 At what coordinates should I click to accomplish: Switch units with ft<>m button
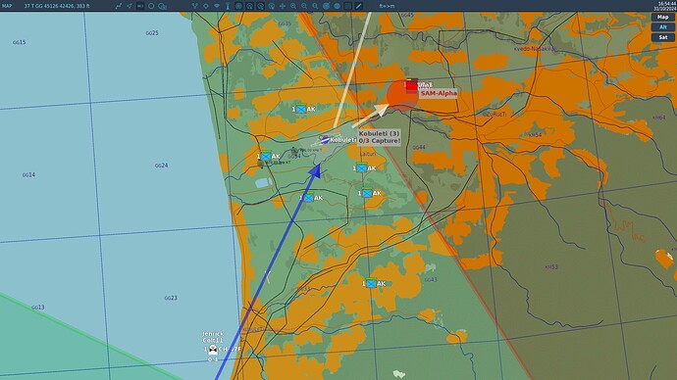[x=387, y=6]
